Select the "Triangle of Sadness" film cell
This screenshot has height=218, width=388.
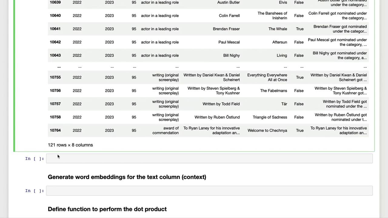point(270,117)
